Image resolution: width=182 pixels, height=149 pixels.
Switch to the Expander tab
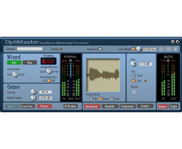tap(110, 106)
